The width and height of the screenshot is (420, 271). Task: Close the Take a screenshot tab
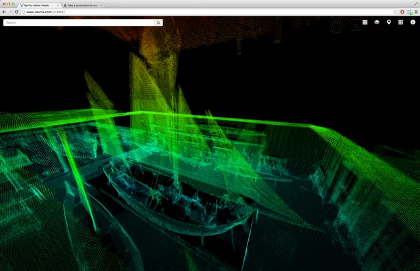(101, 5)
